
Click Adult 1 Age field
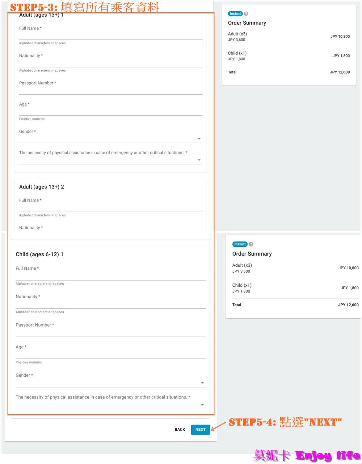coord(110,112)
